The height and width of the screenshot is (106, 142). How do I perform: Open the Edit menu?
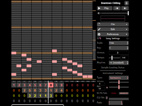[113, 29]
